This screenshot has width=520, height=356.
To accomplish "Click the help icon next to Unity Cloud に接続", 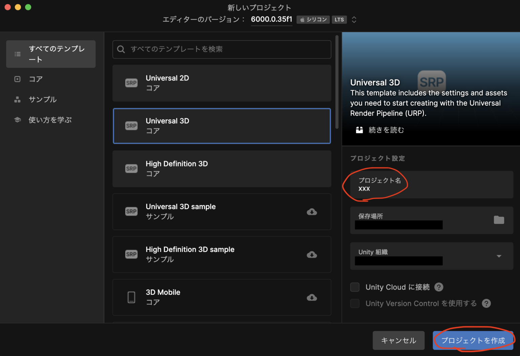I will pos(439,287).
